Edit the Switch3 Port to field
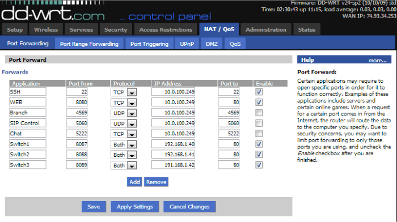 [229, 165]
